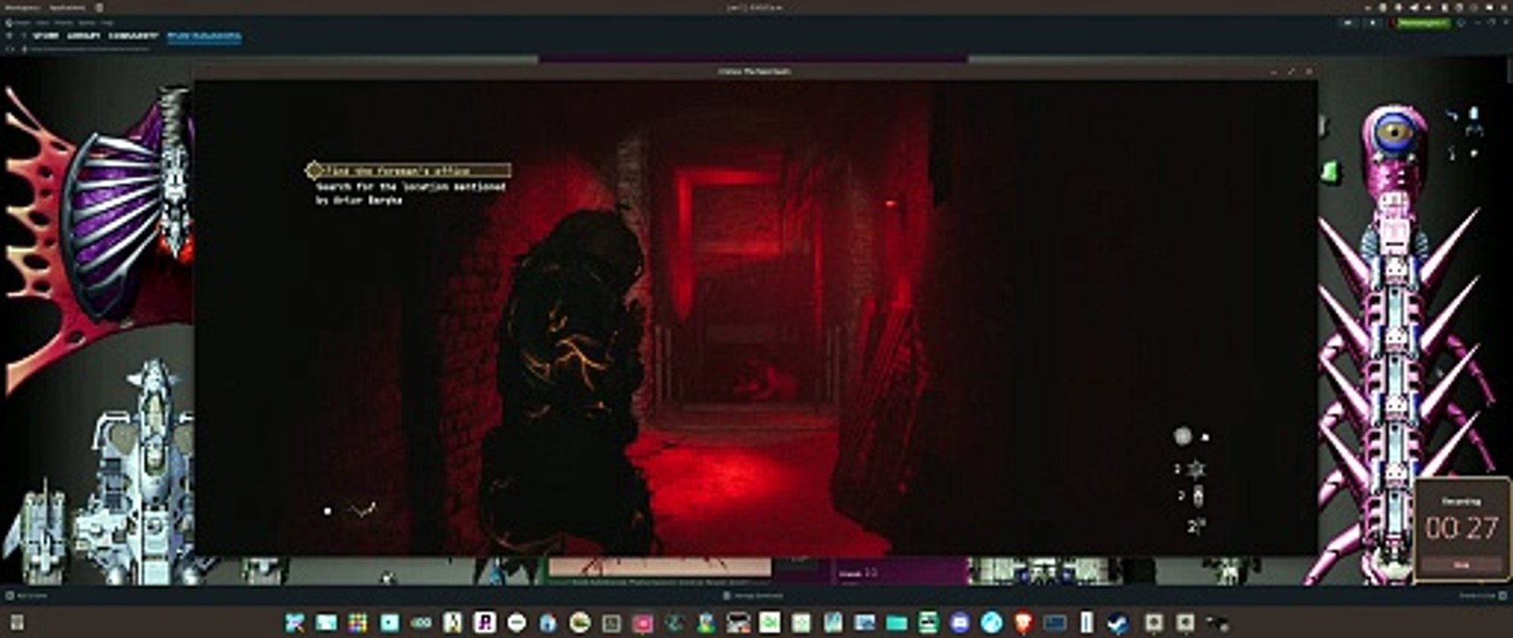
Task: Open the View menu in Steam
Action: click(x=43, y=23)
